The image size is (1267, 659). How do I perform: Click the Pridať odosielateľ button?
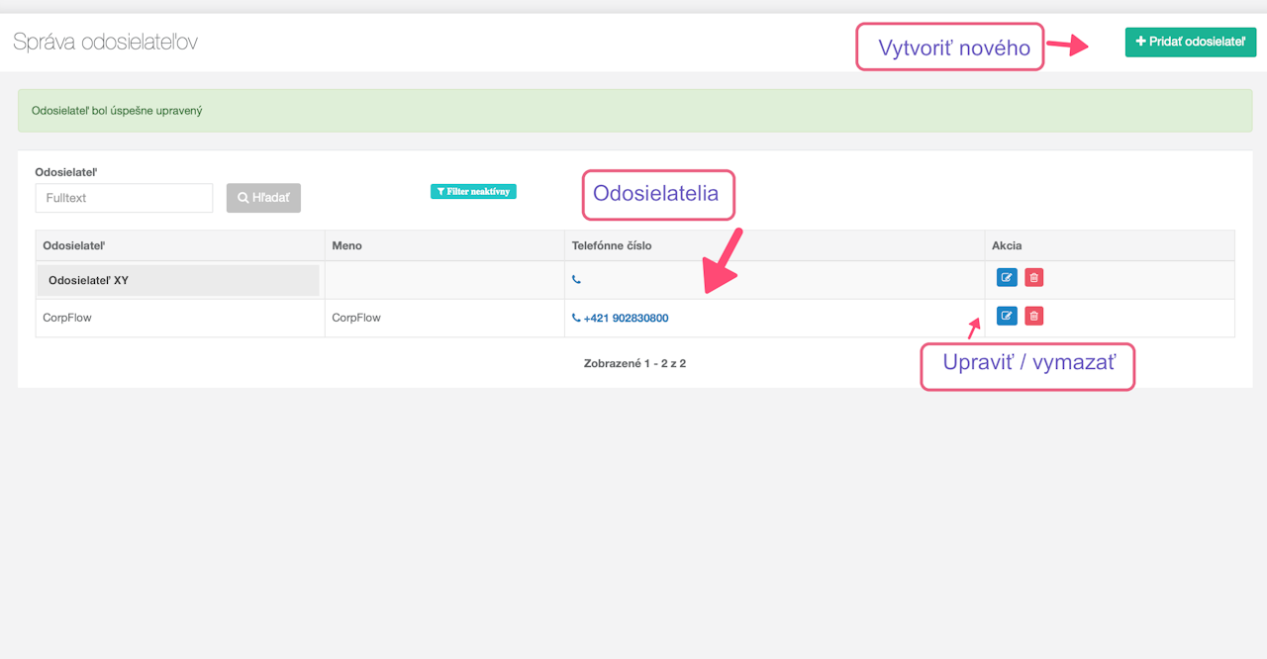tap(1190, 43)
